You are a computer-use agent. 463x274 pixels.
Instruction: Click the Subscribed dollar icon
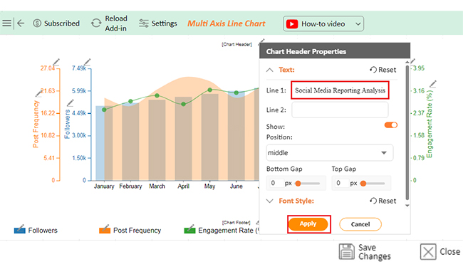point(37,23)
